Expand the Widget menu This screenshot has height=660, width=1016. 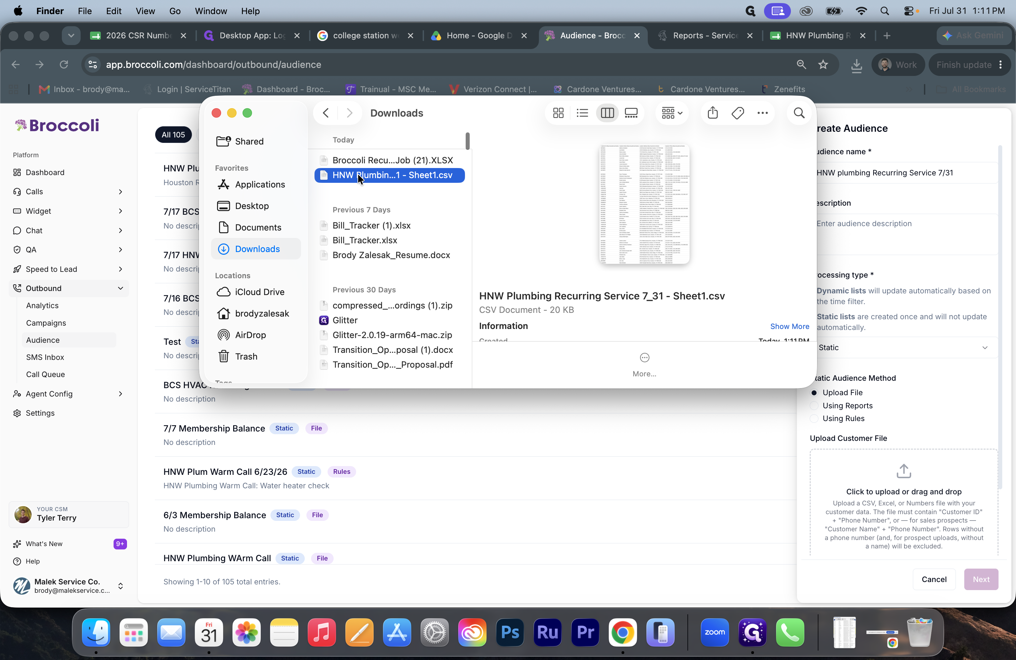[x=68, y=211]
